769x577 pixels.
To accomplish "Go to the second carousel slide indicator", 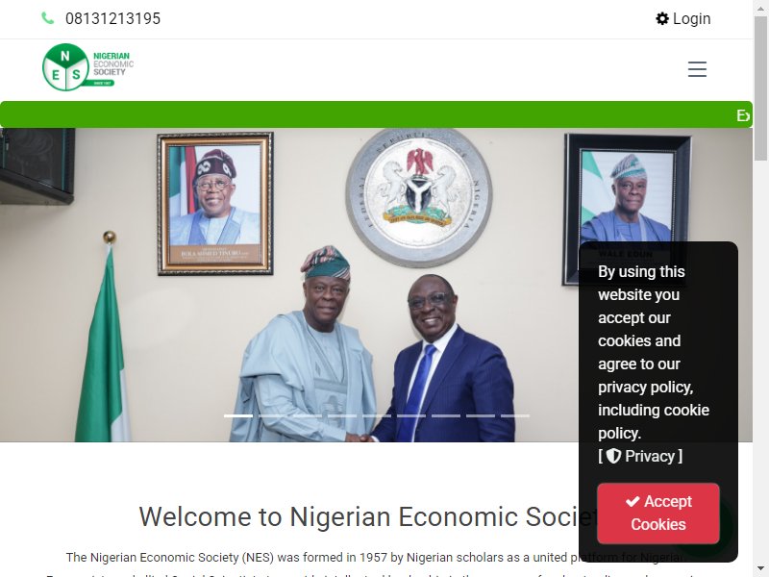I will [x=273, y=415].
